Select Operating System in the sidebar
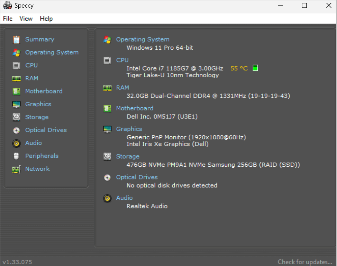Image resolution: width=337 pixels, height=266 pixels. pyautogui.click(x=52, y=52)
